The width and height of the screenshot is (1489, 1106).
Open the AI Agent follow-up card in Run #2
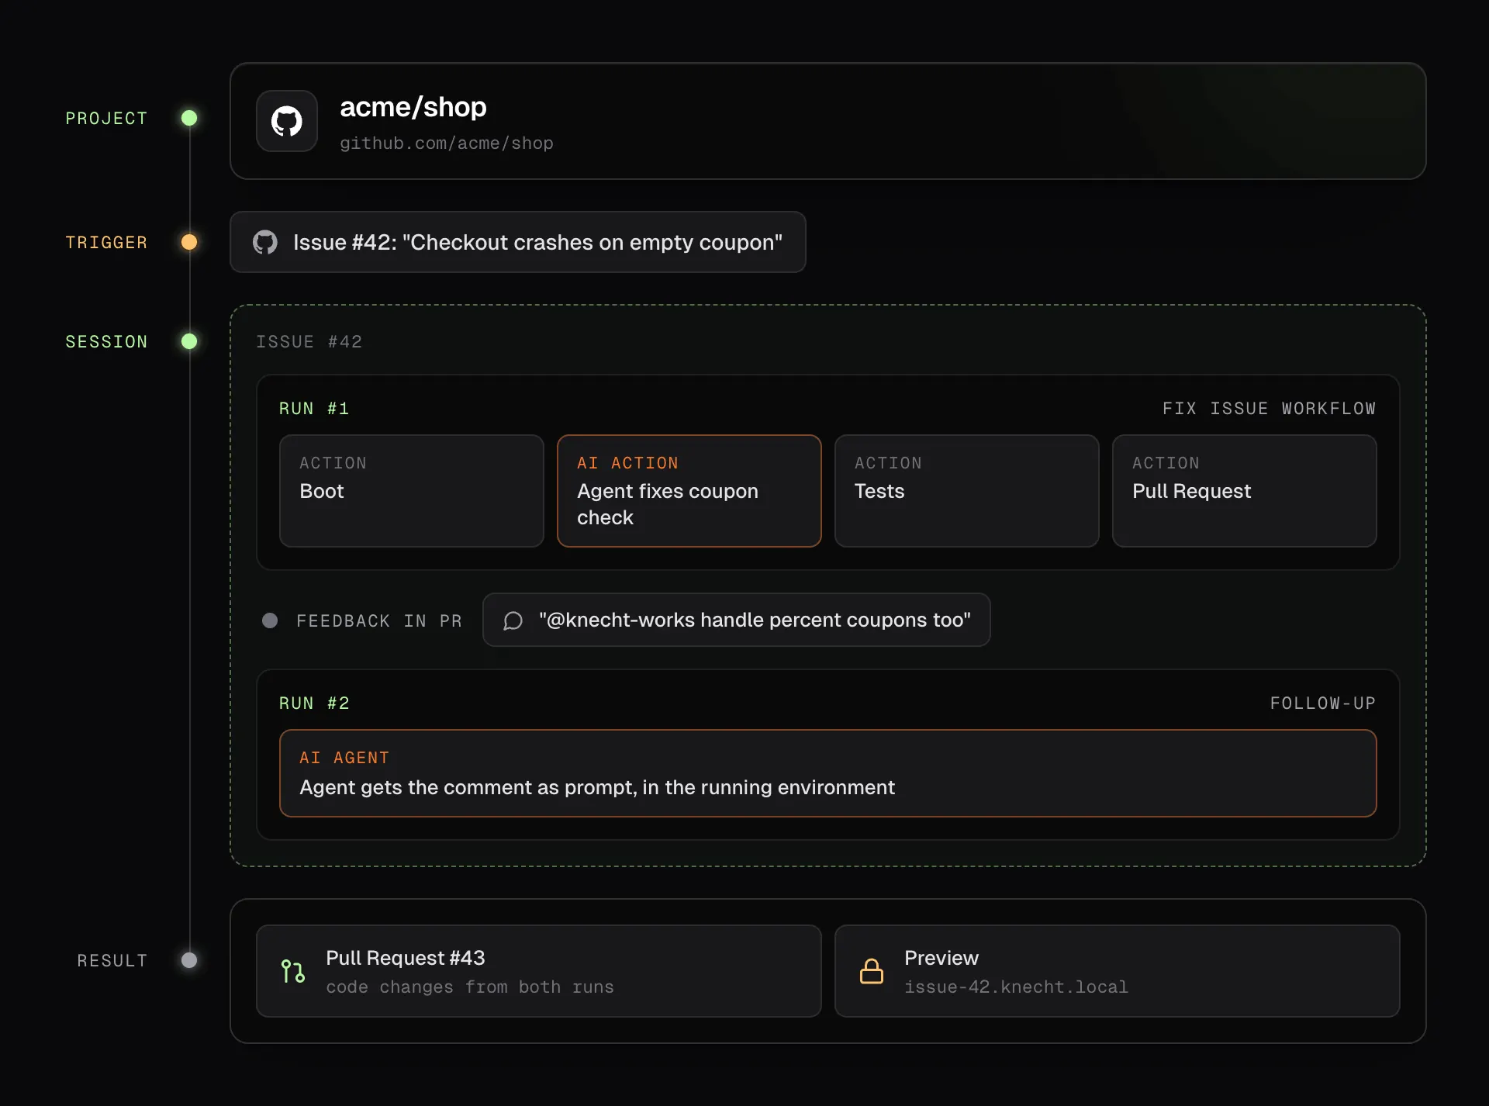pyautogui.click(x=828, y=773)
